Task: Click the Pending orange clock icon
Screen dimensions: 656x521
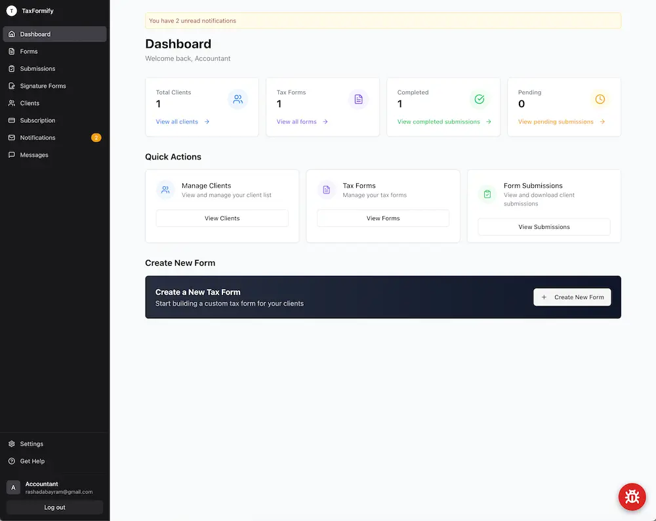Action: 600,99
